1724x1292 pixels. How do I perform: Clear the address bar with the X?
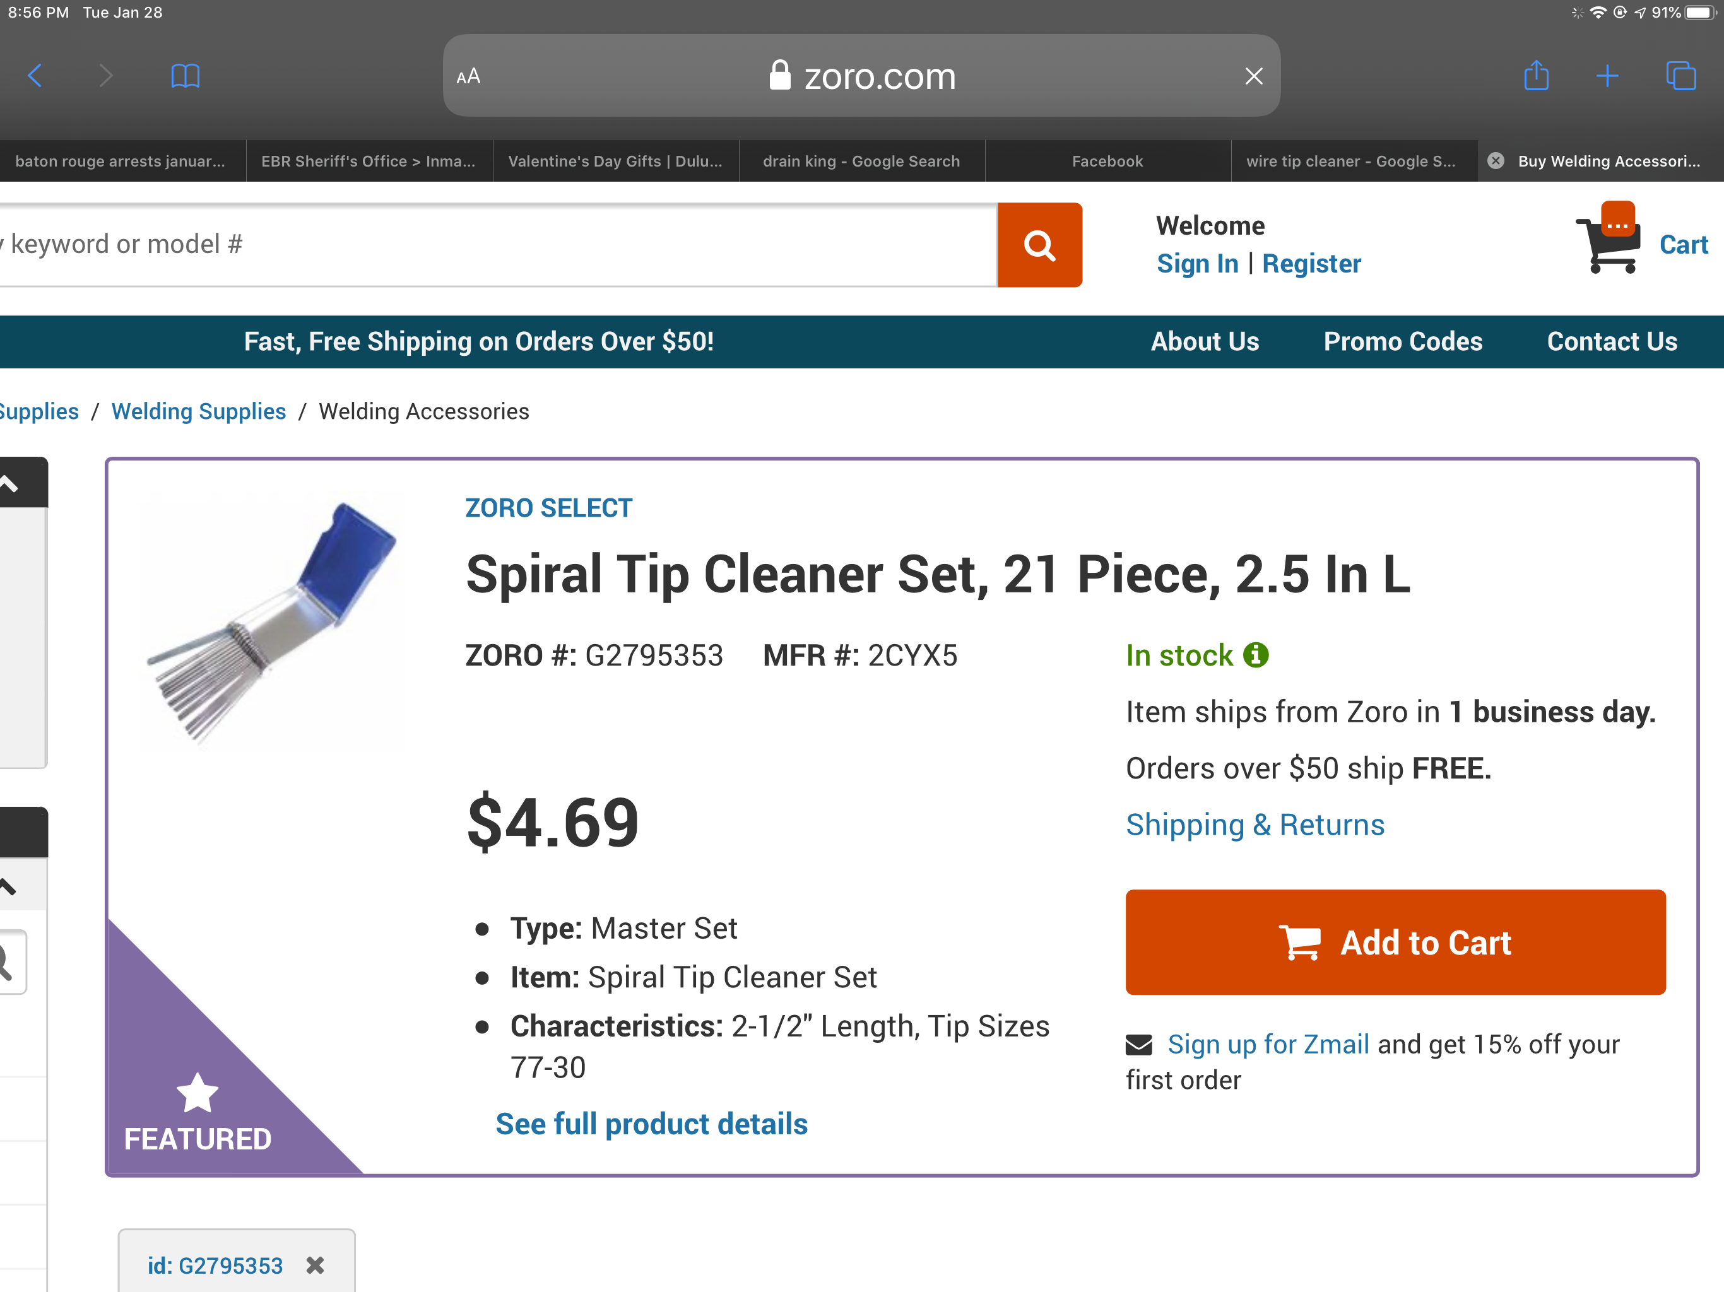[x=1253, y=76]
